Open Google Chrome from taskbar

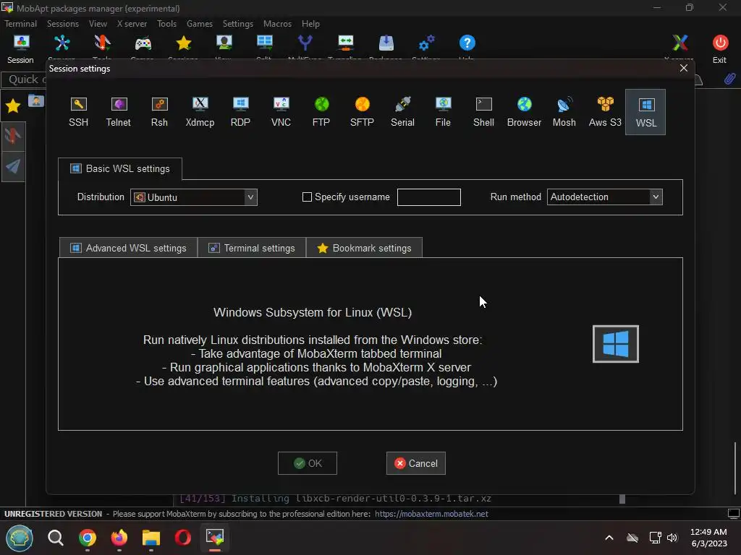88,537
